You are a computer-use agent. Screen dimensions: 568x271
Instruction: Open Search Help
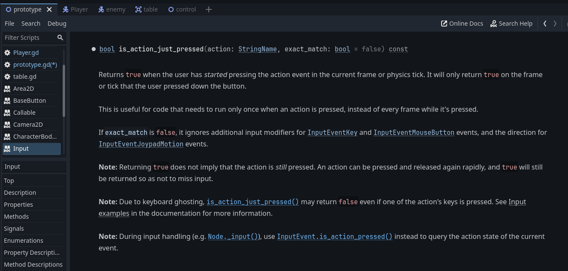(511, 24)
